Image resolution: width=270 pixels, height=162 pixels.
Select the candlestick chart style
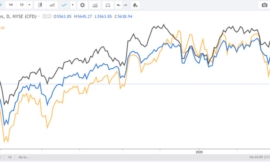(x=40, y=5)
